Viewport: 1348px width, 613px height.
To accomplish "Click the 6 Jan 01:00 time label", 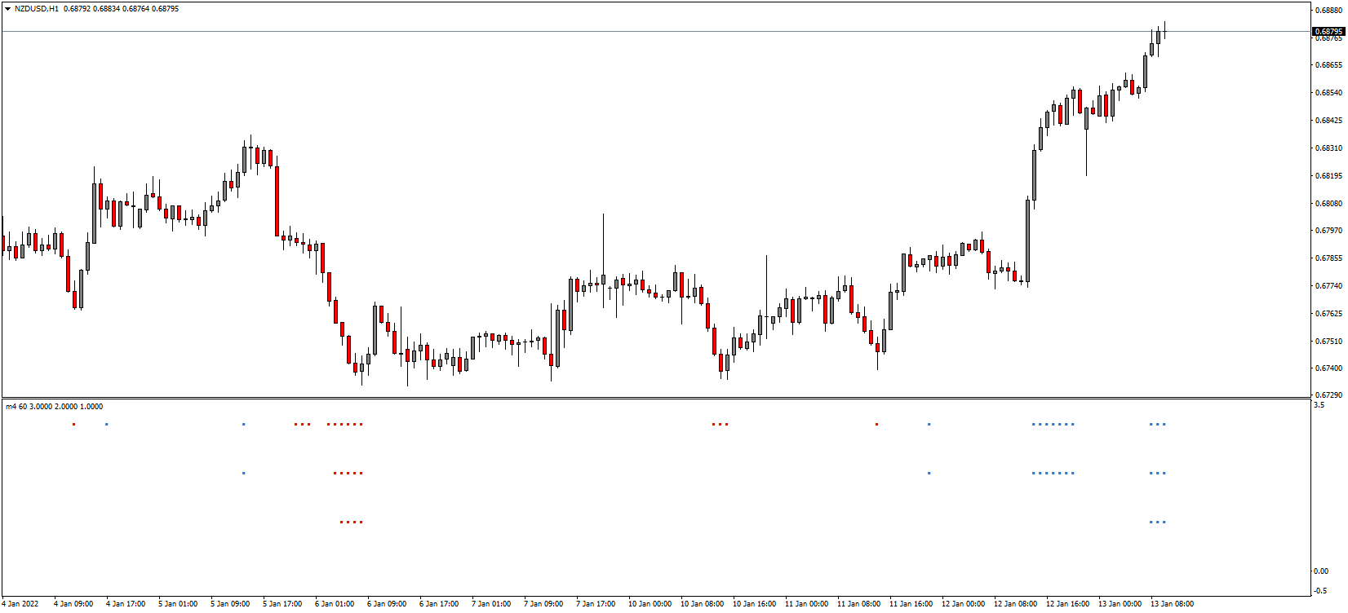I will 335,604.
